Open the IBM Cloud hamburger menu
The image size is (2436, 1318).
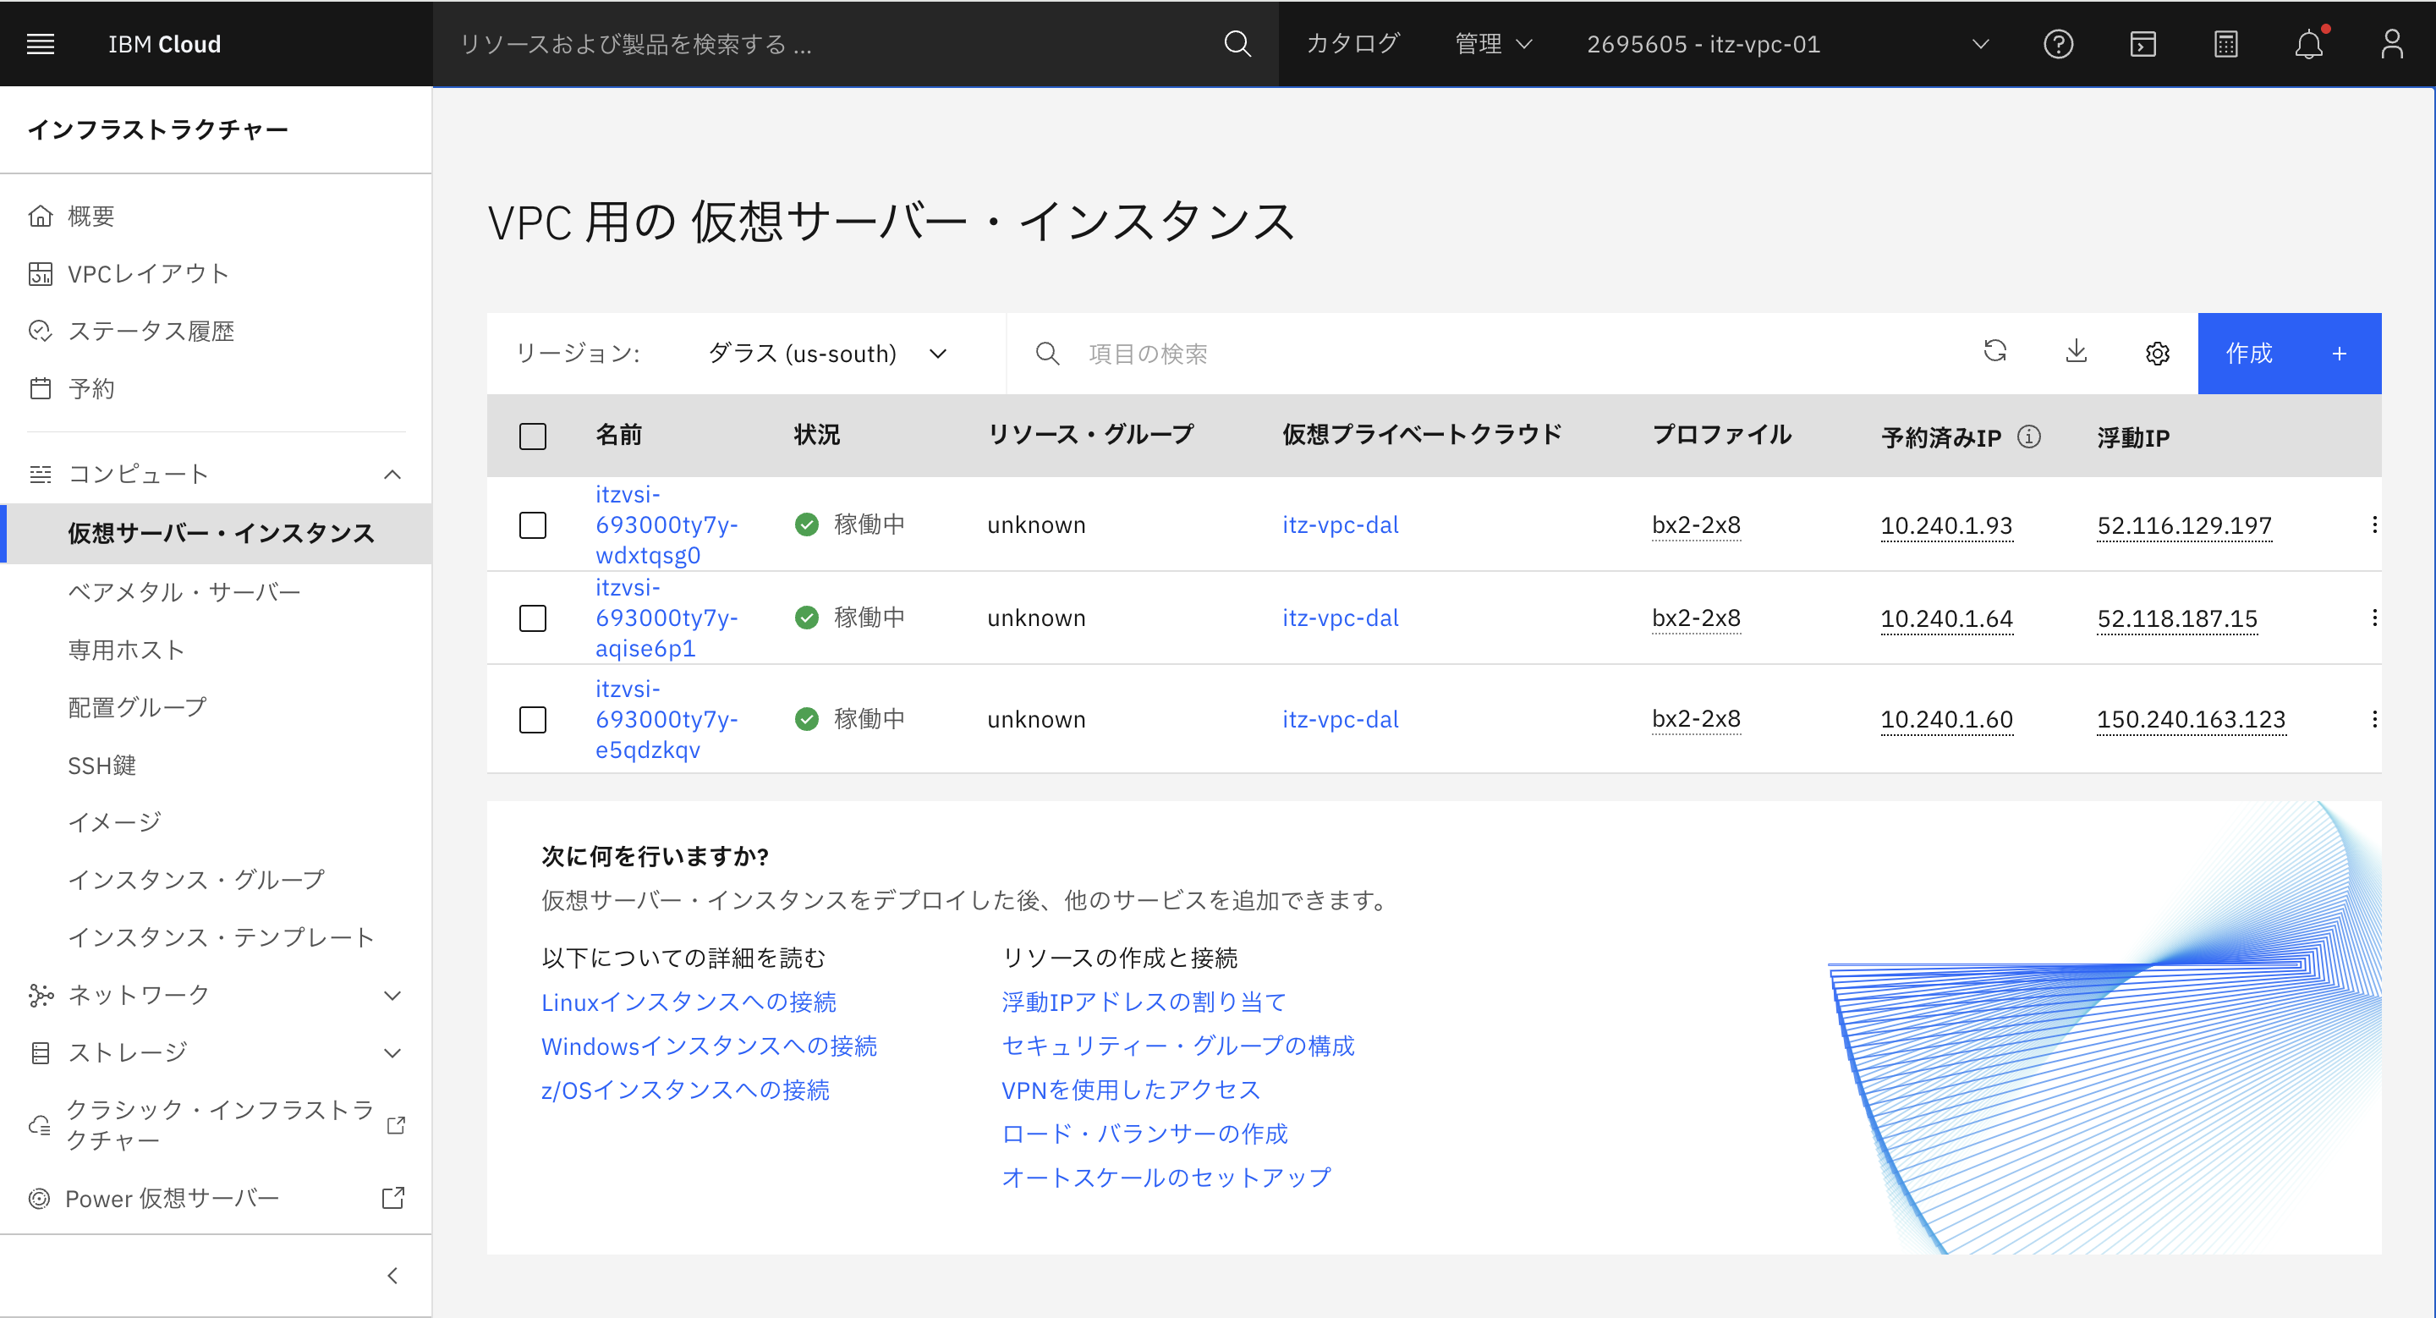41,43
